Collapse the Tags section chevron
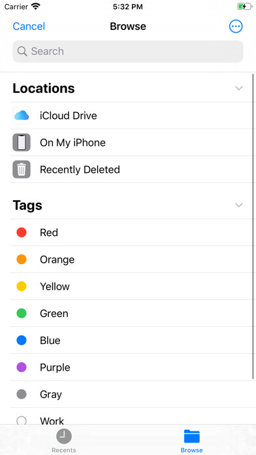Screen dimensions: 256x455 point(238,205)
